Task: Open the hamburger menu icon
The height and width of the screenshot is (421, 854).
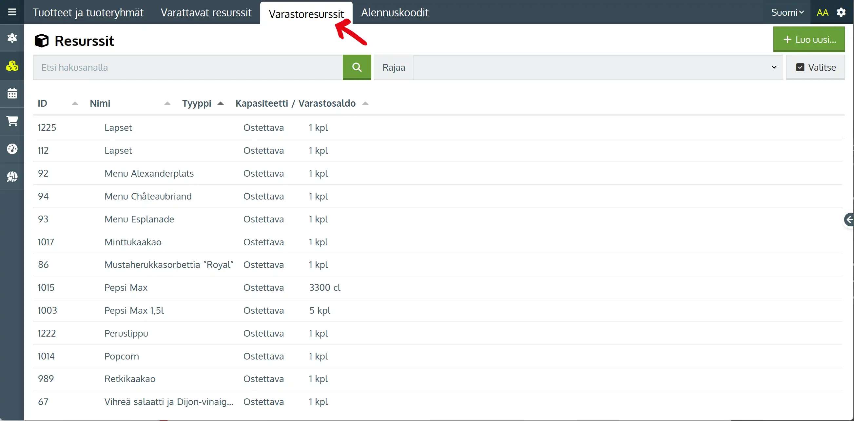Action: click(x=12, y=12)
